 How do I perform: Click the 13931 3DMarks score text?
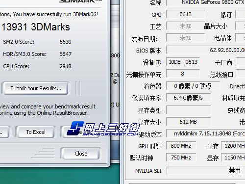coord(36,27)
